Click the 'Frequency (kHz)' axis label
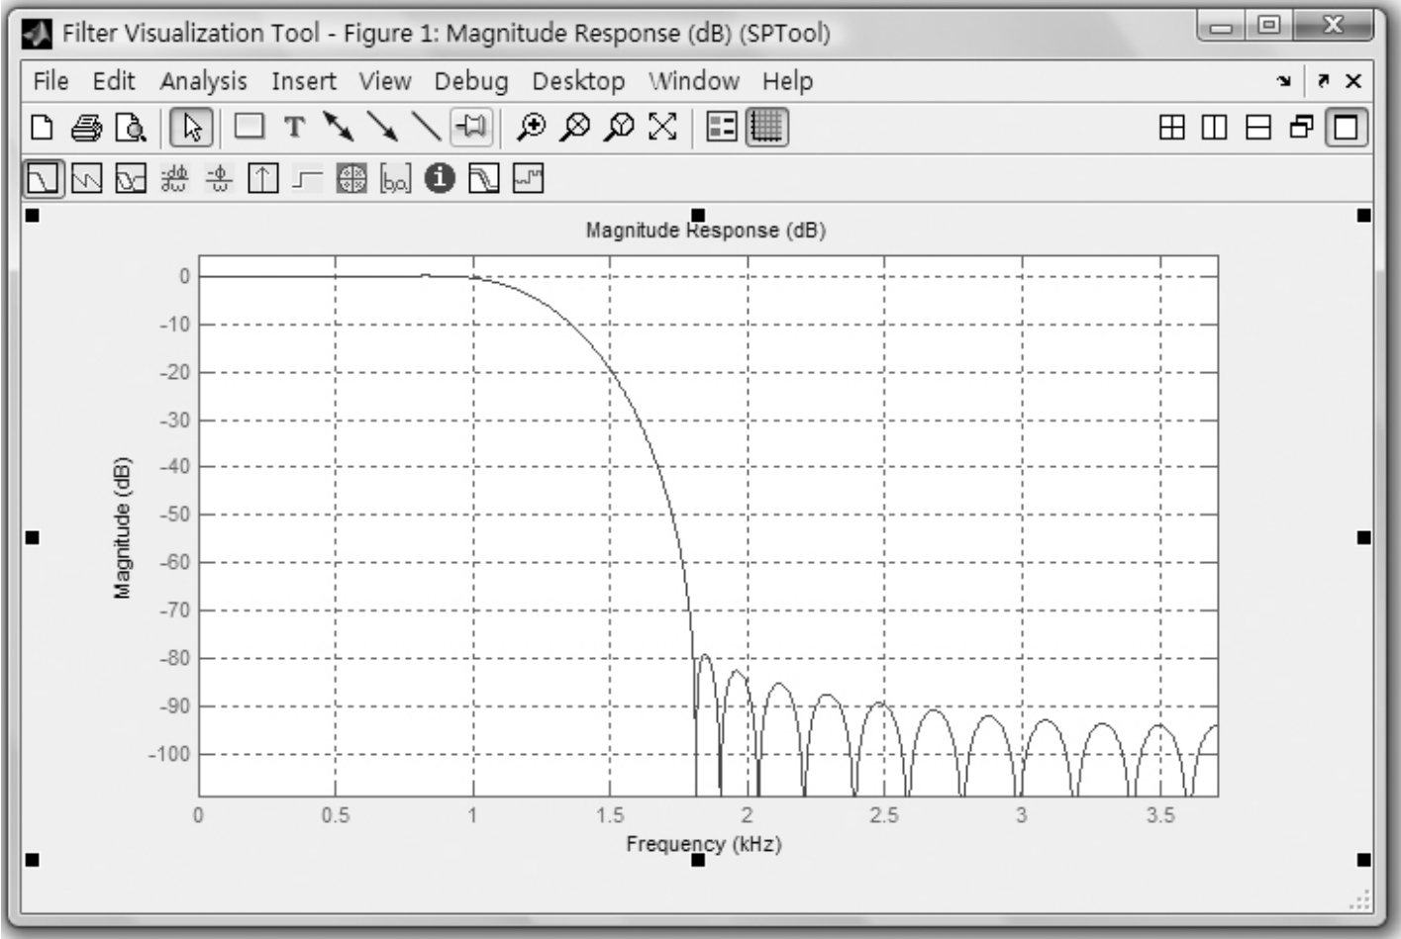Screen dimensions: 1401x939 (703, 844)
